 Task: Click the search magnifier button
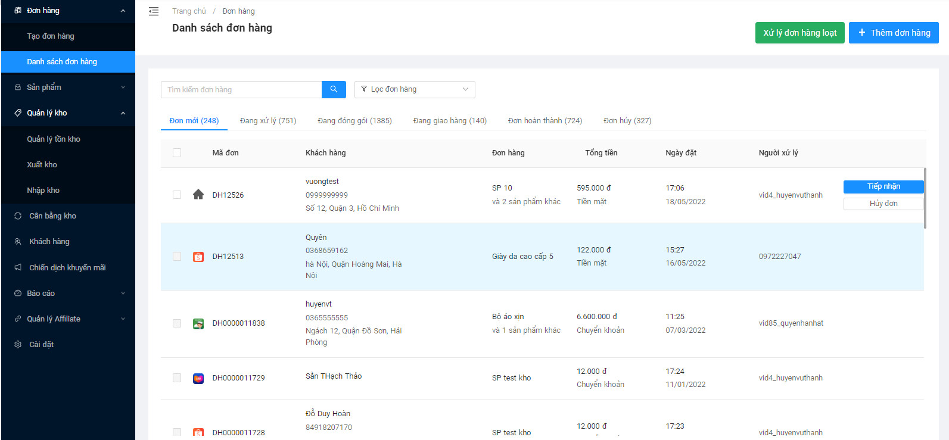334,89
